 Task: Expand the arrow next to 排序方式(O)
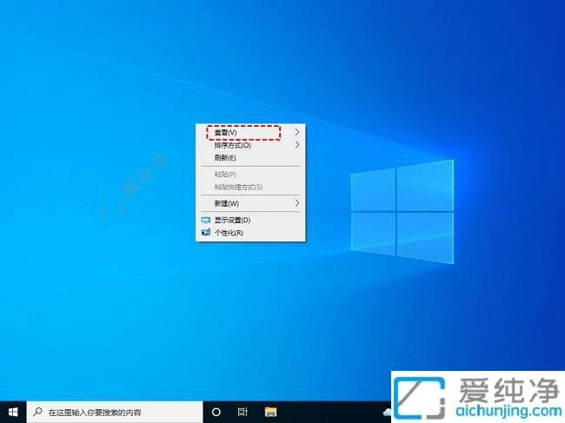(297, 145)
